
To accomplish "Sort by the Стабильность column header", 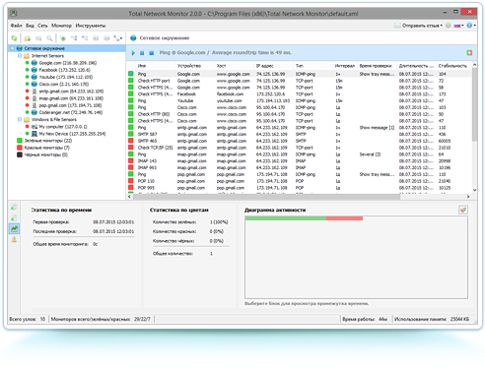I will 453,66.
